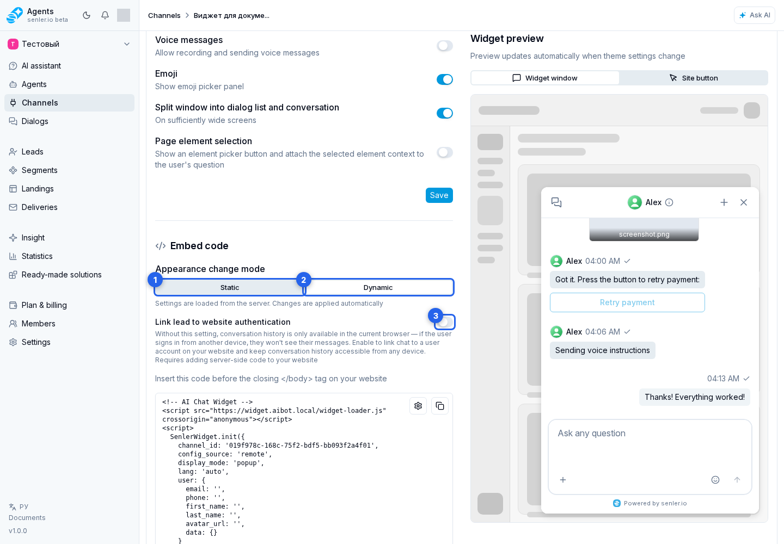
Task: Start new chat plus icon in widget header
Action: [x=724, y=202]
